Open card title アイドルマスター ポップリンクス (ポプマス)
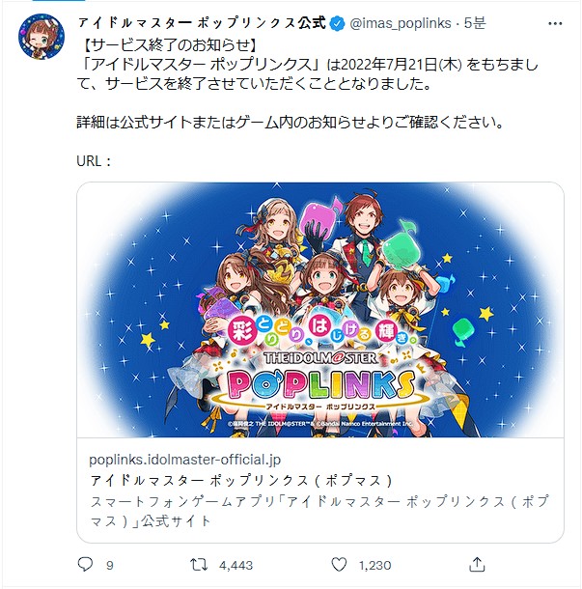Image resolution: width=582 pixels, height=589 pixels. point(241,481)
